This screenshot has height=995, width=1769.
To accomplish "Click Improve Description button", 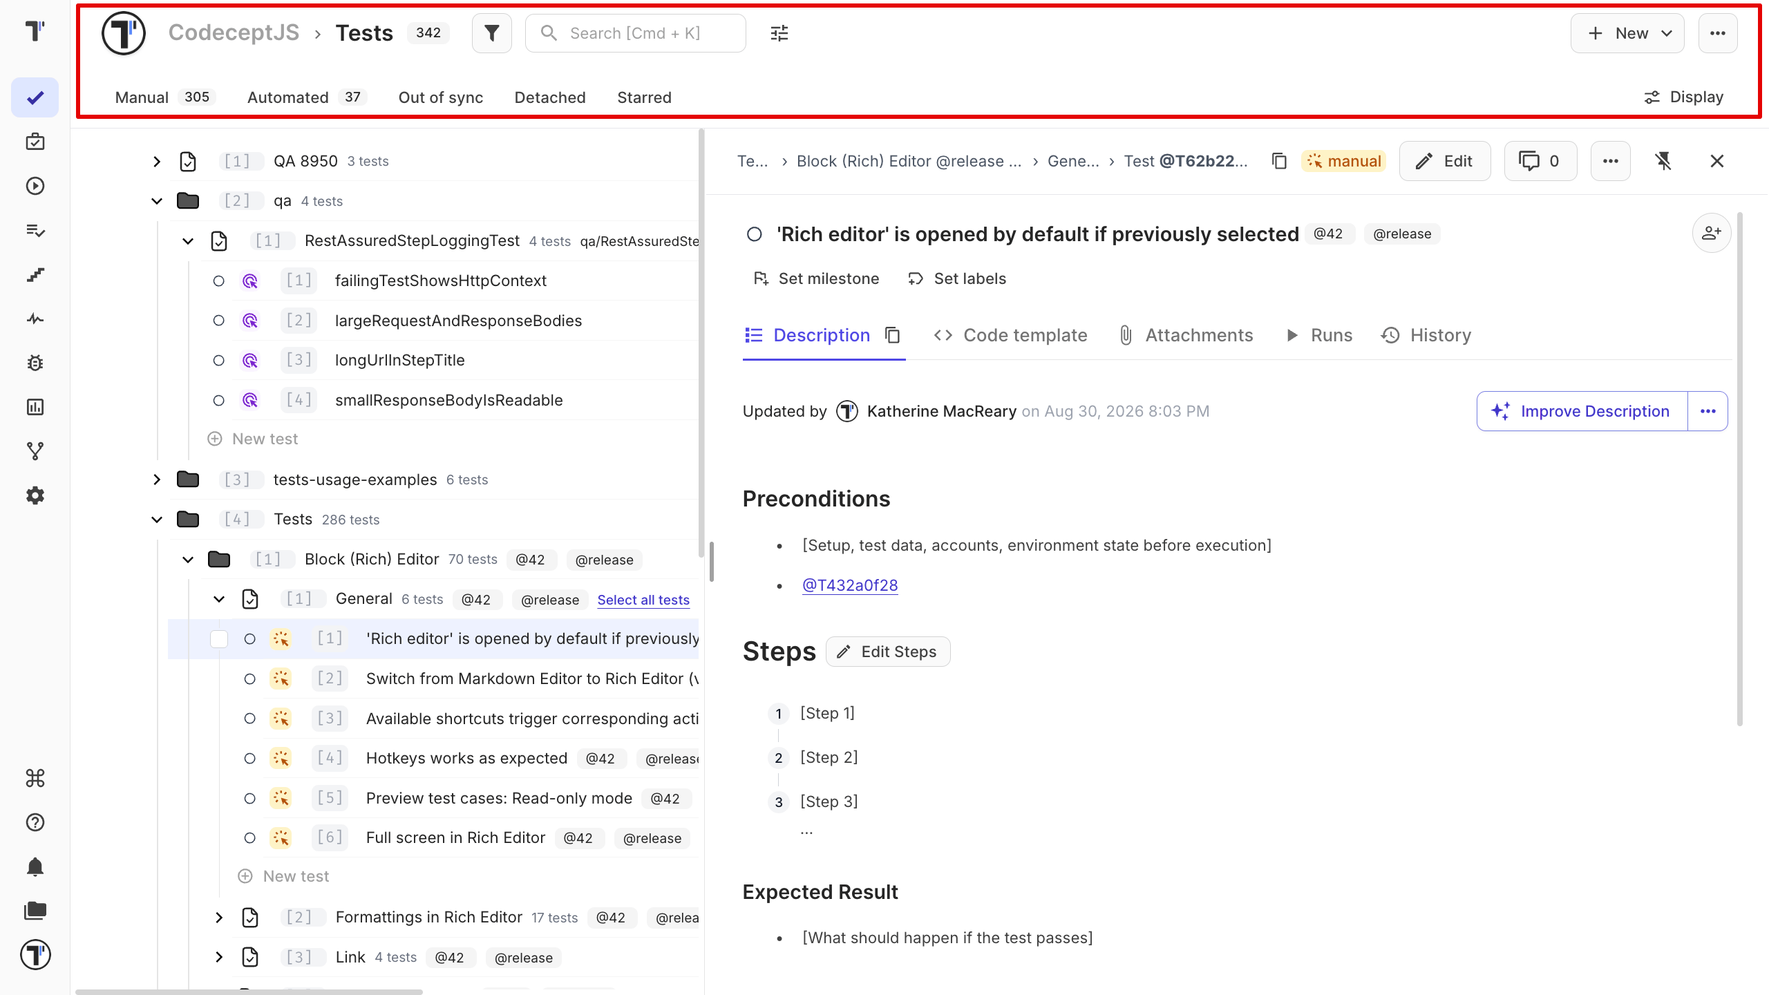I will coord(1582,411).
